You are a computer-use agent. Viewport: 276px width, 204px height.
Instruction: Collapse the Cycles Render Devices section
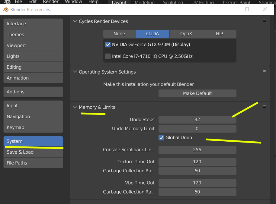(75, 21)
